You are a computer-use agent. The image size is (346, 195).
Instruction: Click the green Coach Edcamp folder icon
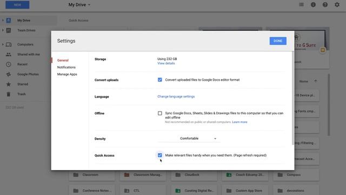pos(229,175)
